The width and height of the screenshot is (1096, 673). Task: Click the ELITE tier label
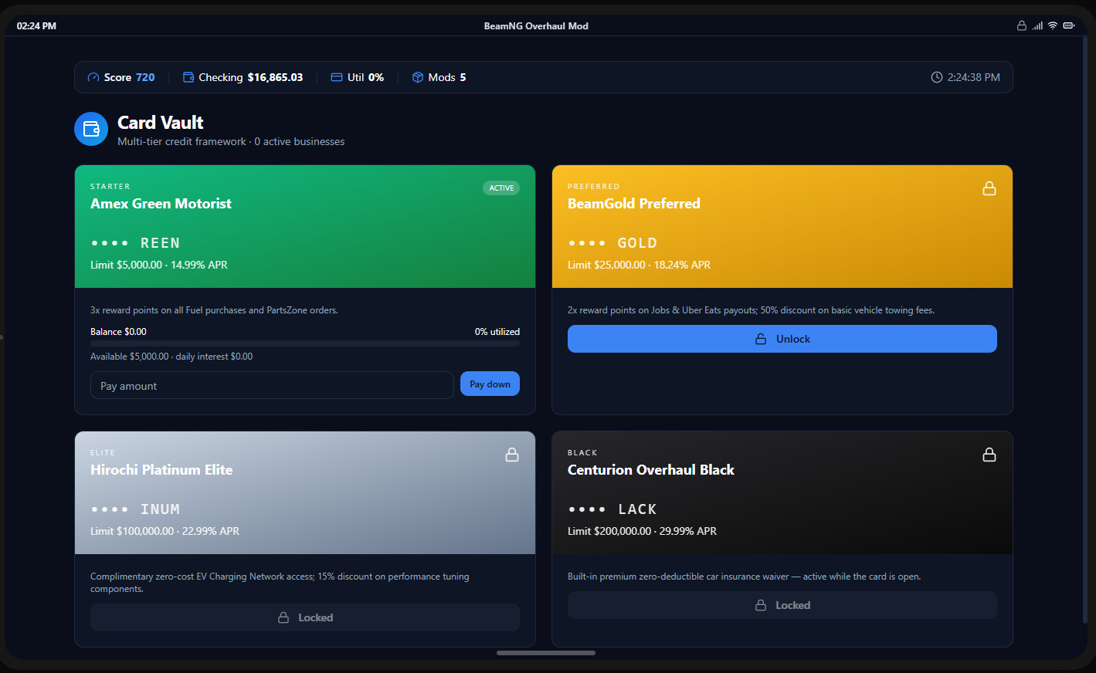103,453
